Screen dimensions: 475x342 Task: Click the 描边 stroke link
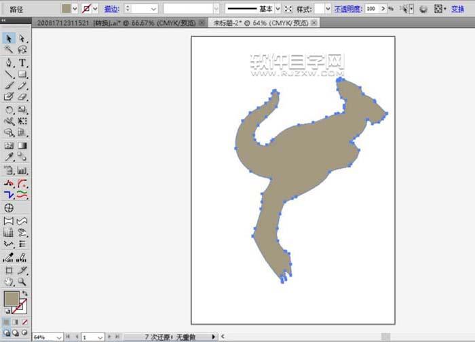click(112, 9)
